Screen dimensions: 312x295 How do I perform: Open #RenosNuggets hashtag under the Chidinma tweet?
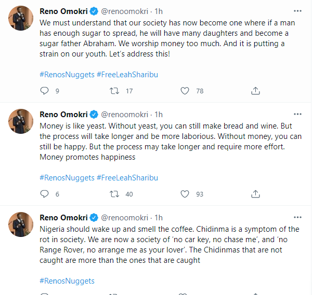[x=67, y=280]
